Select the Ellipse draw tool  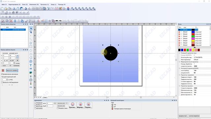click(31, 54)
